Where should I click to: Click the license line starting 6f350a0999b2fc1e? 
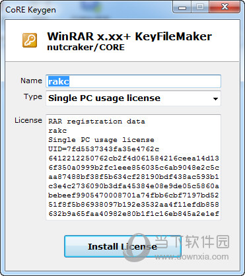pos(133,168)
